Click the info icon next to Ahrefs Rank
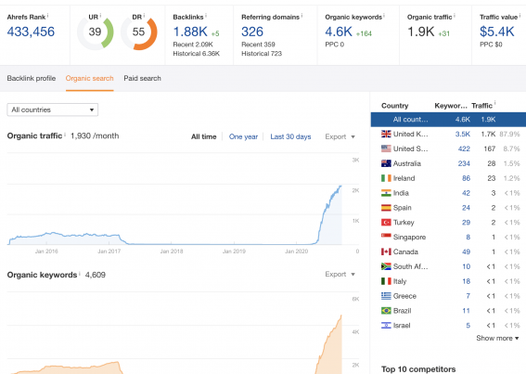The width and height of the screenshot is (526, 374). (x=47, y=15)
